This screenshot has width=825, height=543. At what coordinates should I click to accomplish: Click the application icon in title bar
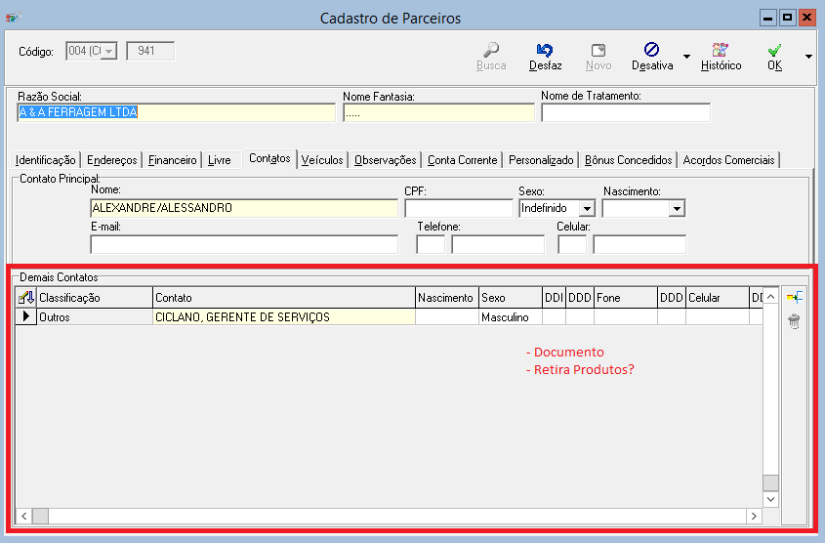click(13, 18)
